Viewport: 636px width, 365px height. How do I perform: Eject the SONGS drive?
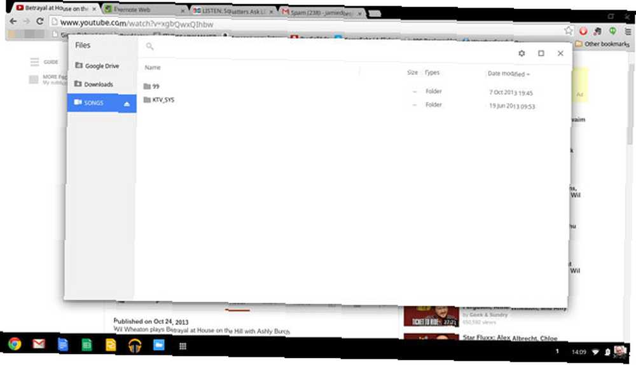click(x=127, y=104)
